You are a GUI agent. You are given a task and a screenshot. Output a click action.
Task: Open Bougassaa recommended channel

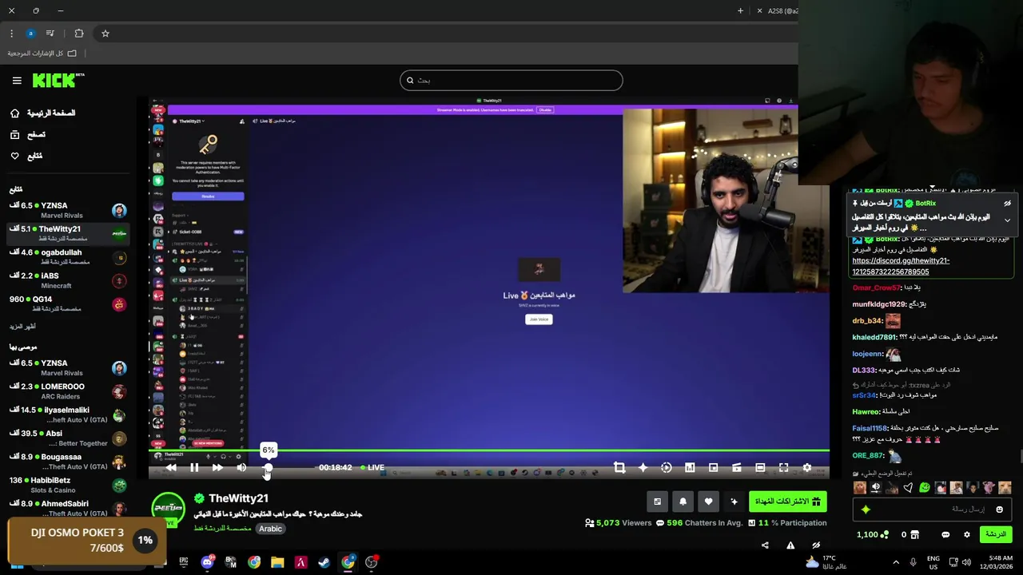click(x=68, y=462)
